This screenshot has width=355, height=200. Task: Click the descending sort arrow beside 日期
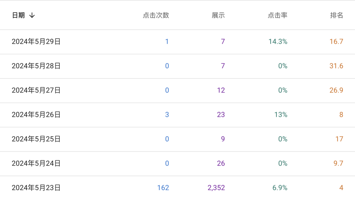[32, 15]
